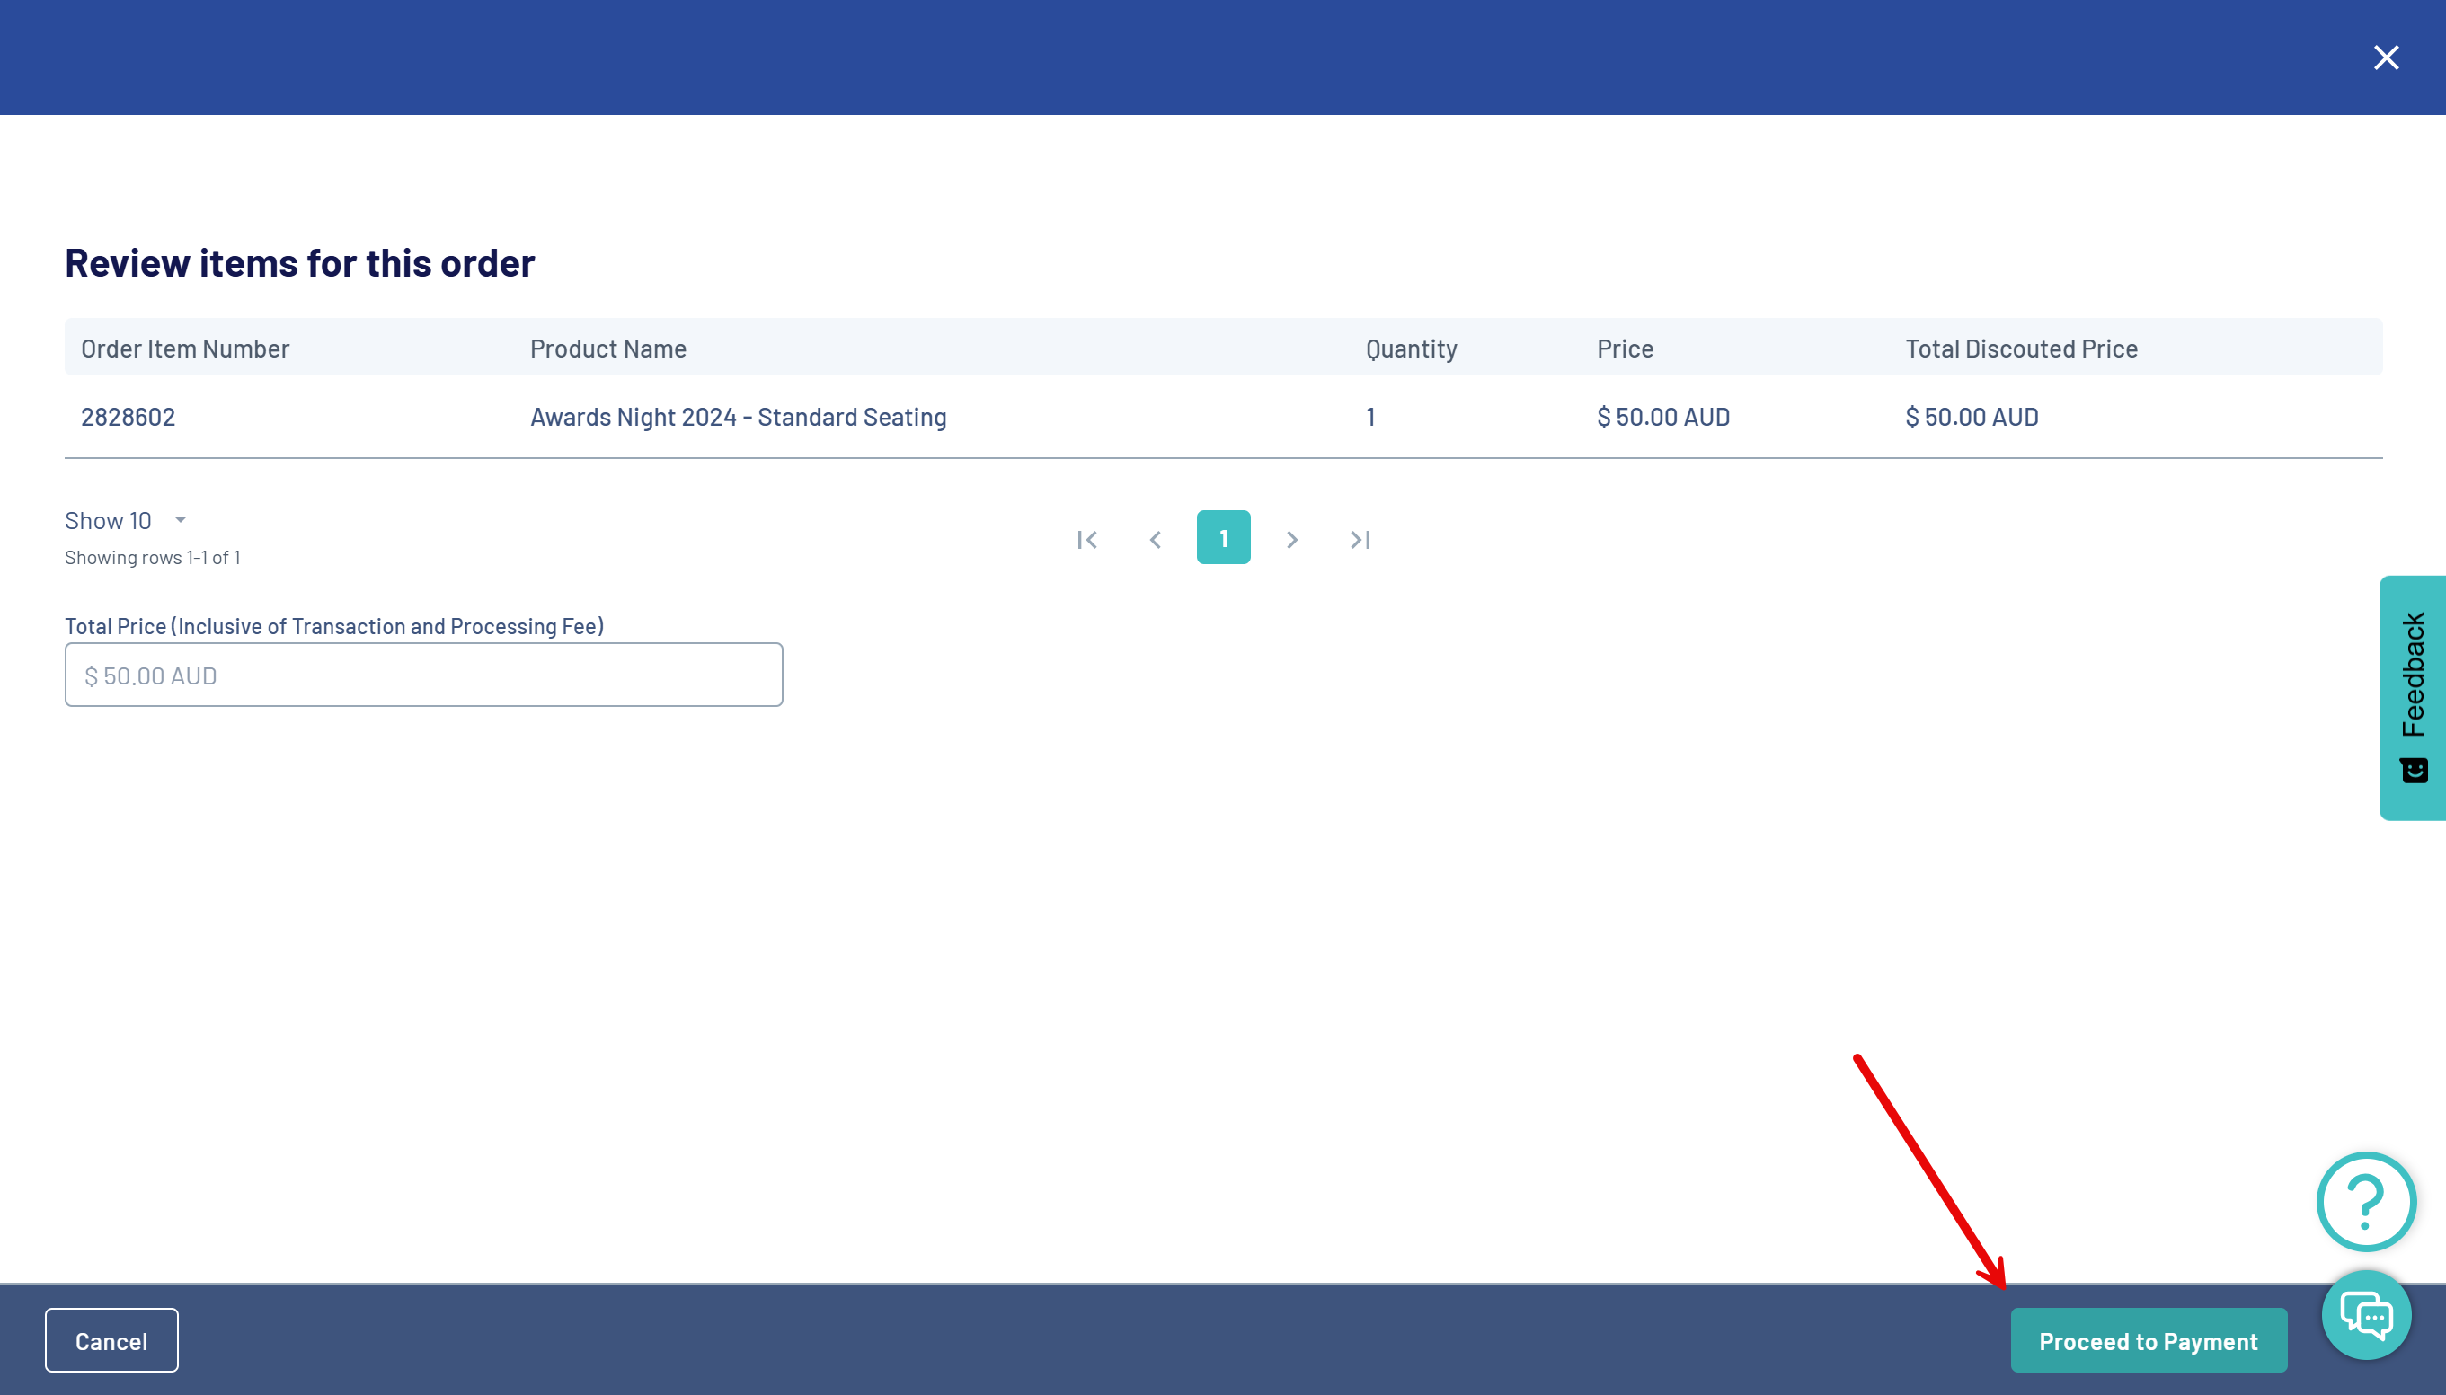The image size is (2446, 1395).
Task: Sort by Order Item Number column header
Action: 185,348
